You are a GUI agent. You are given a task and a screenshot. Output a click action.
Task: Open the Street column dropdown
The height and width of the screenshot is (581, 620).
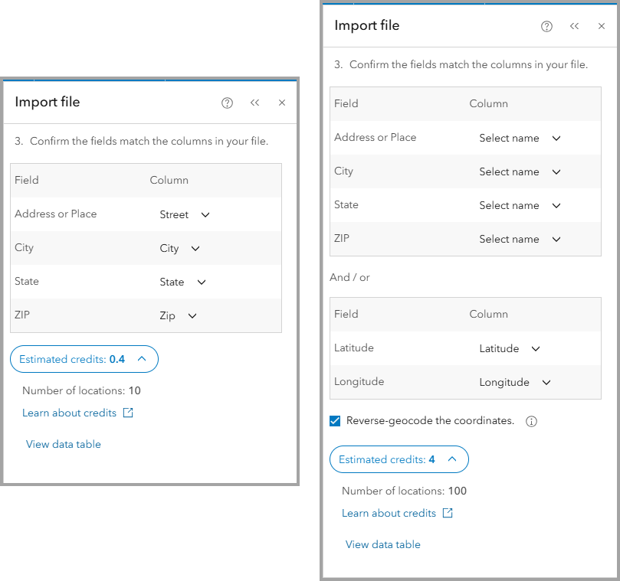click(184, 215)
